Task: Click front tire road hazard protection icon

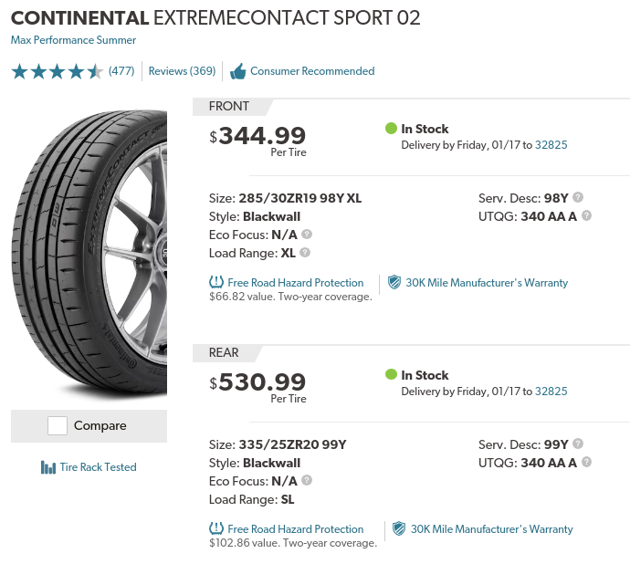Action: click(216, 282)
